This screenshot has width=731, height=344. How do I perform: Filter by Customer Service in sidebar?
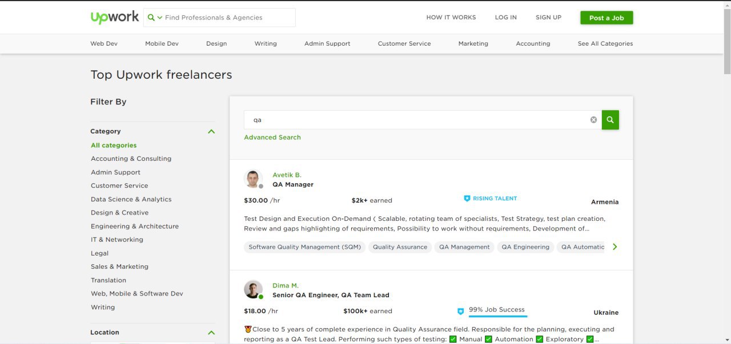(119, 185)
